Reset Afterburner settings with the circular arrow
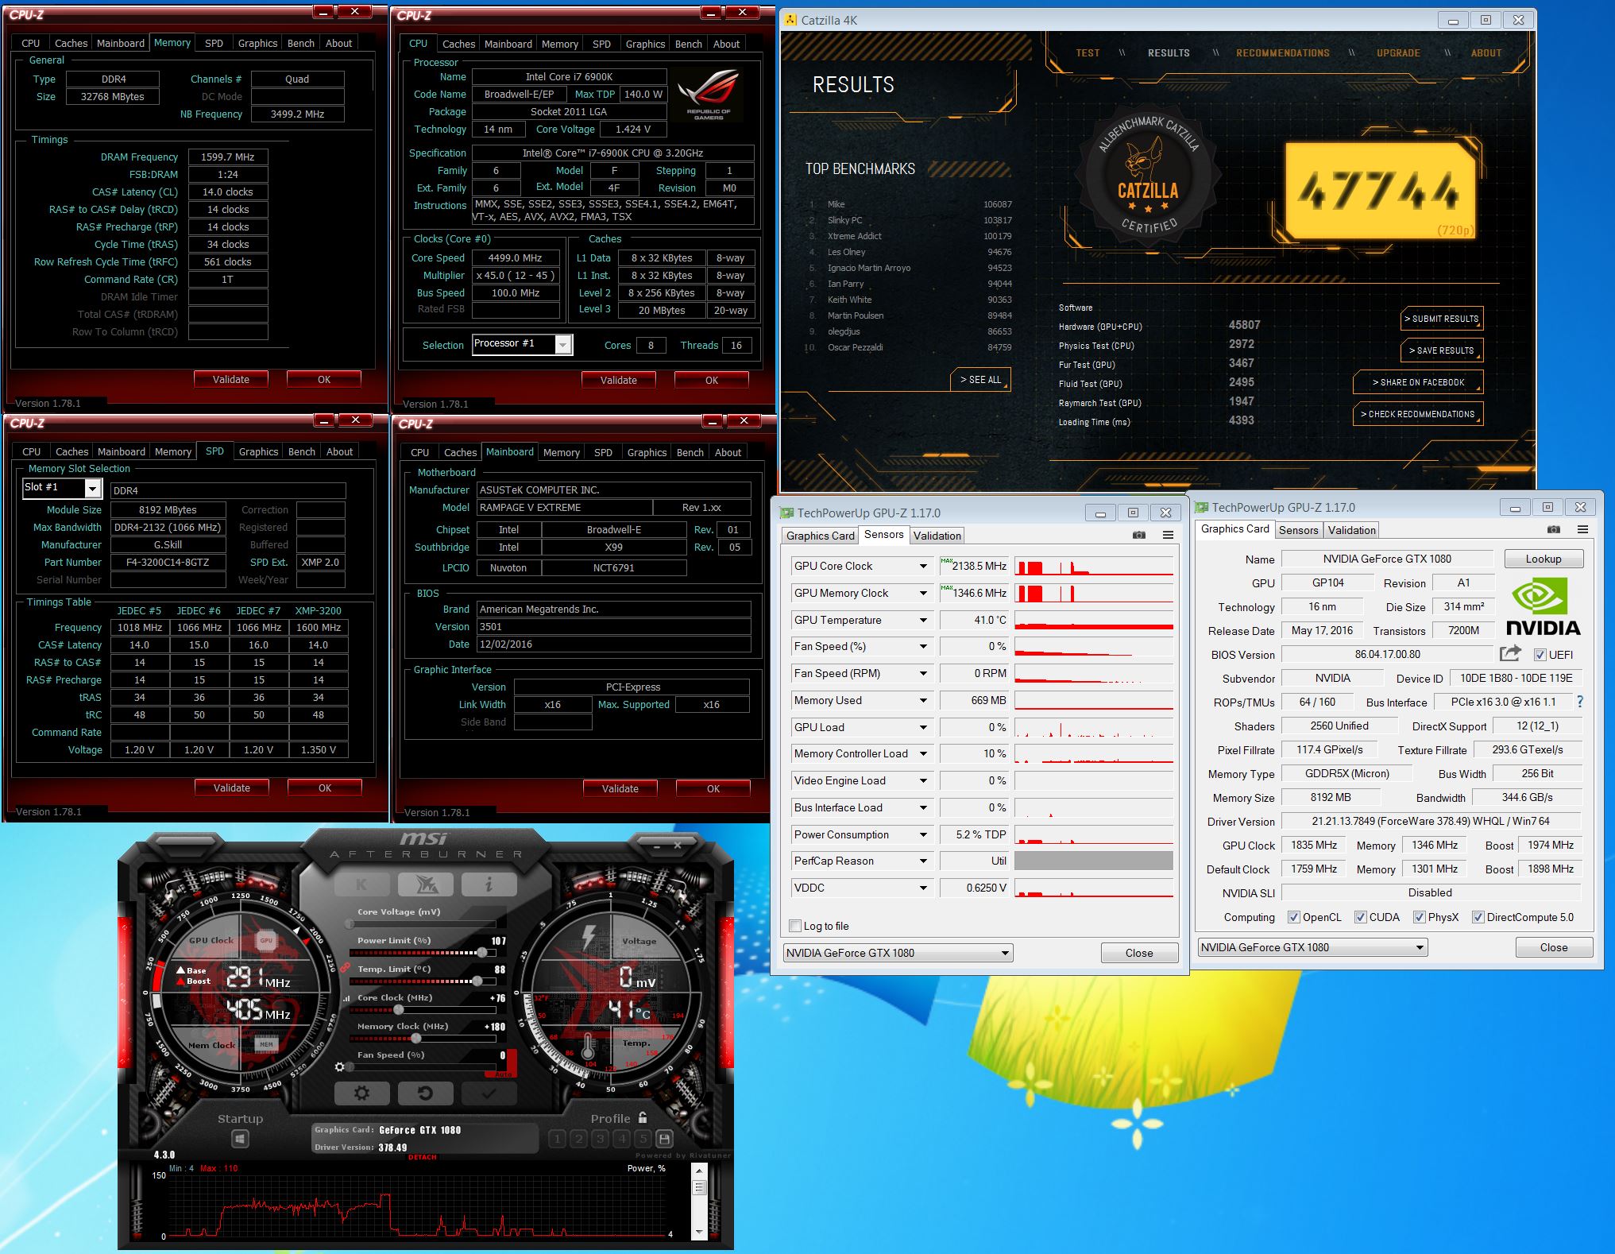This screenshot has height=1254, width=1615. [425, 1093]
